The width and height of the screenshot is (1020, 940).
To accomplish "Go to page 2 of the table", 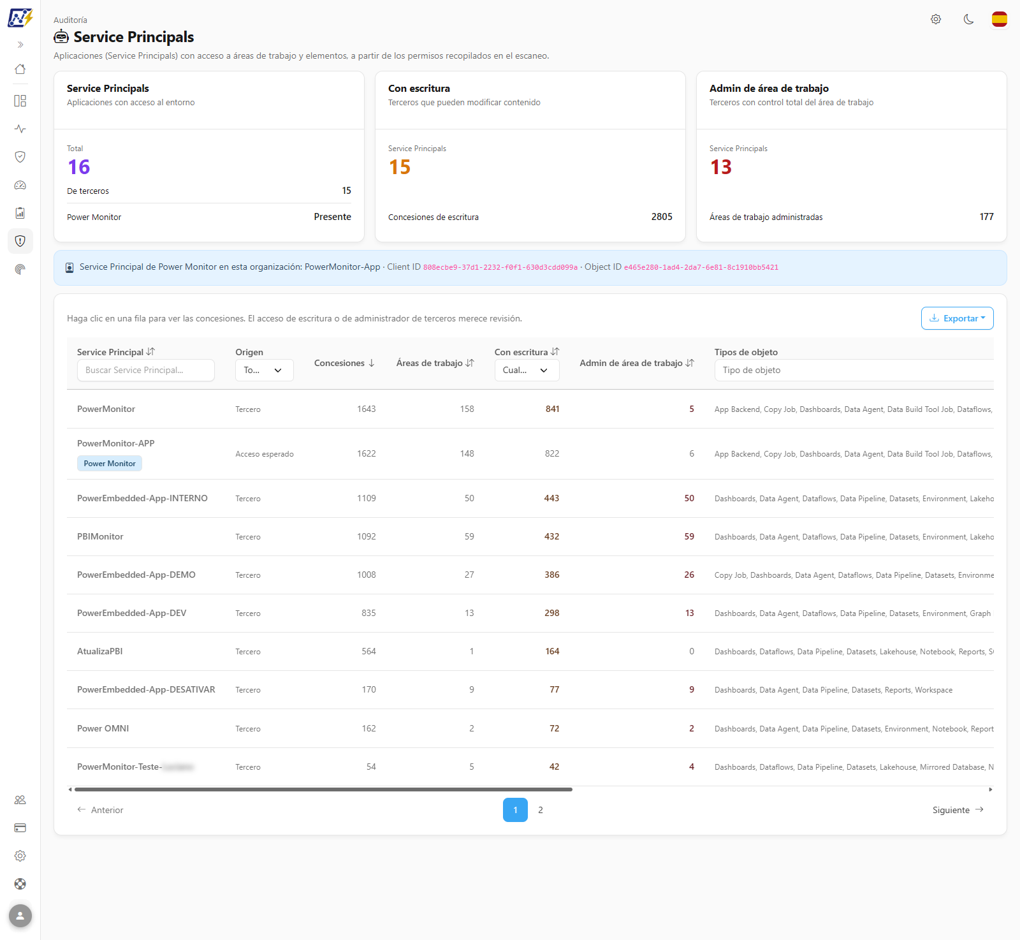I will (541, 810).
